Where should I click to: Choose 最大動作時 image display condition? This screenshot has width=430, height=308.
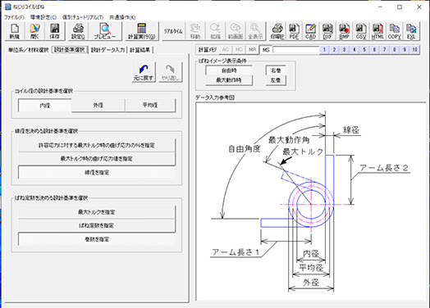coord(229,80)
